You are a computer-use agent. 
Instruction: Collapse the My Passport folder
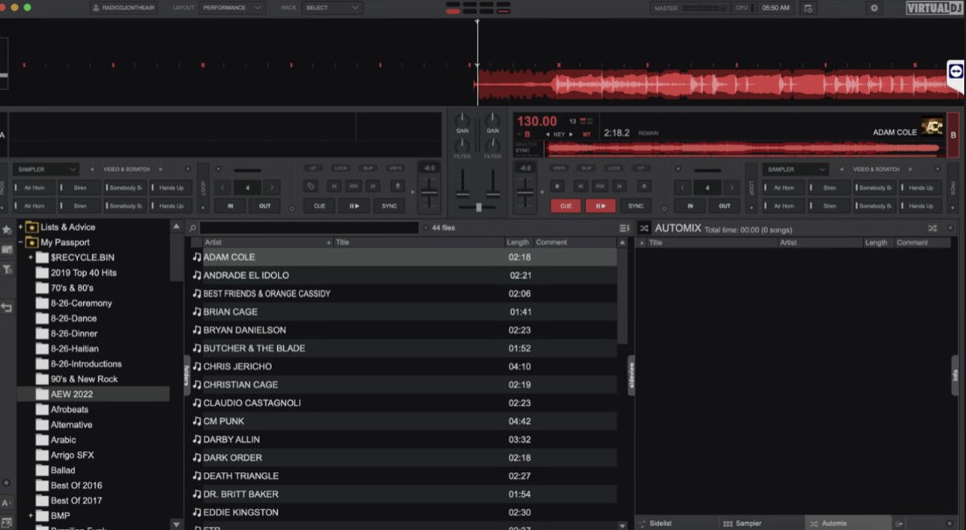(20, 242)
